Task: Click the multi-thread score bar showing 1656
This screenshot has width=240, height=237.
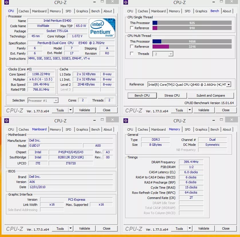Action: [193, 41]
